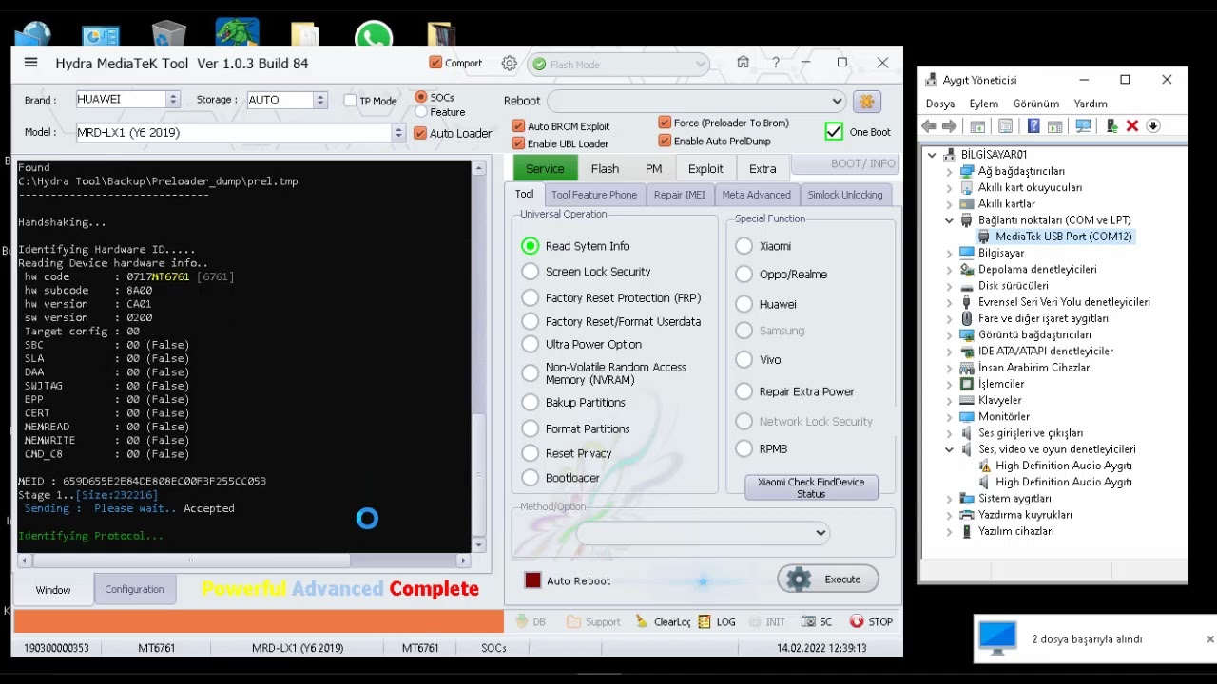
Task: Click the Auto Reboot red color box
Action: (x=532, y=580)
